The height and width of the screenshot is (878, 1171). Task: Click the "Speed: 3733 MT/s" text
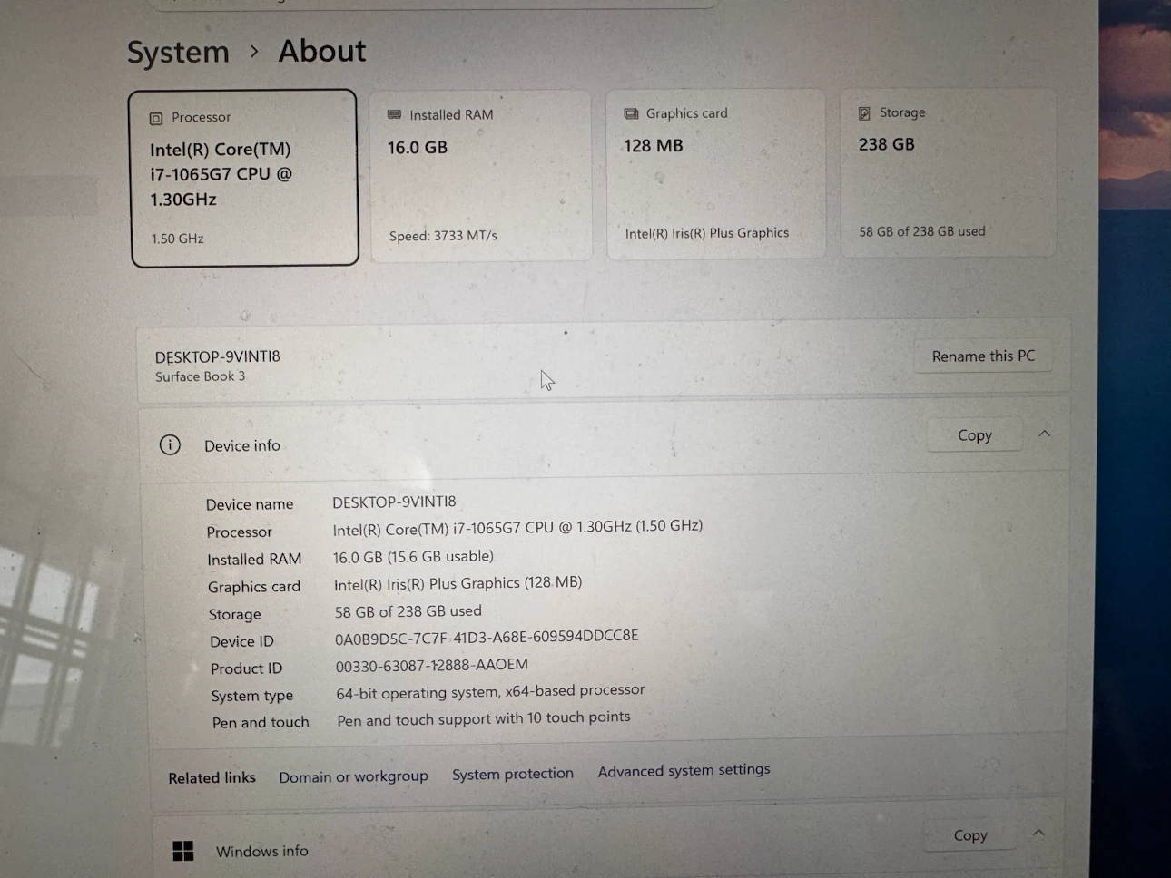pyautogui.click(x=443, y=236)
